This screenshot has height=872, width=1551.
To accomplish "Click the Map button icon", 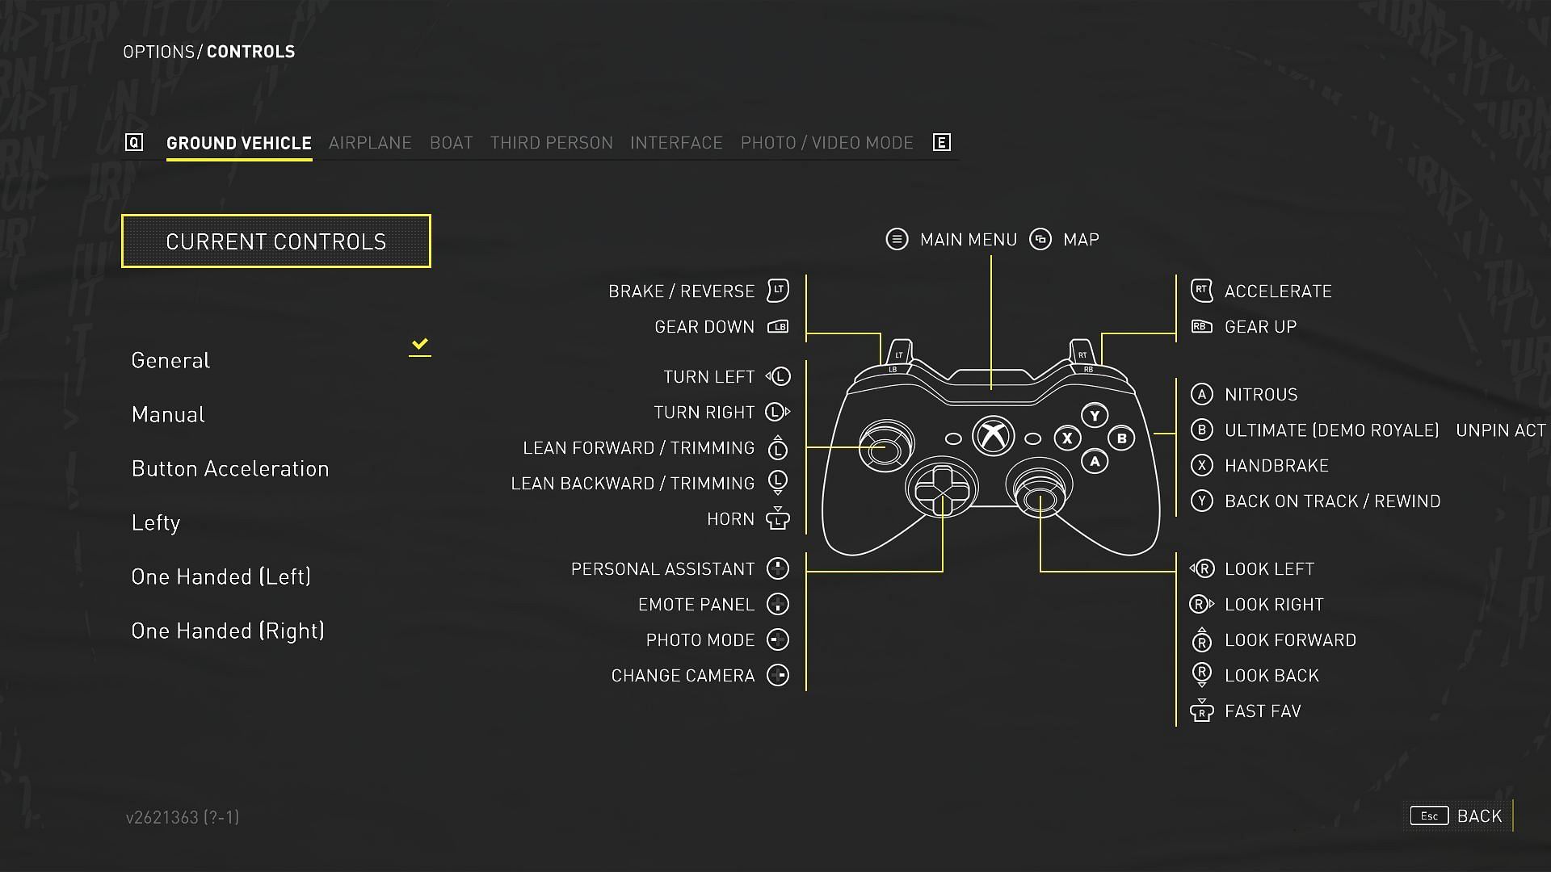I will tap(1043, 238).
